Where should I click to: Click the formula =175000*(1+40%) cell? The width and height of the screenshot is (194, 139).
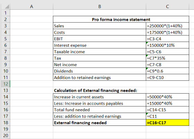(x=167, y=32)
